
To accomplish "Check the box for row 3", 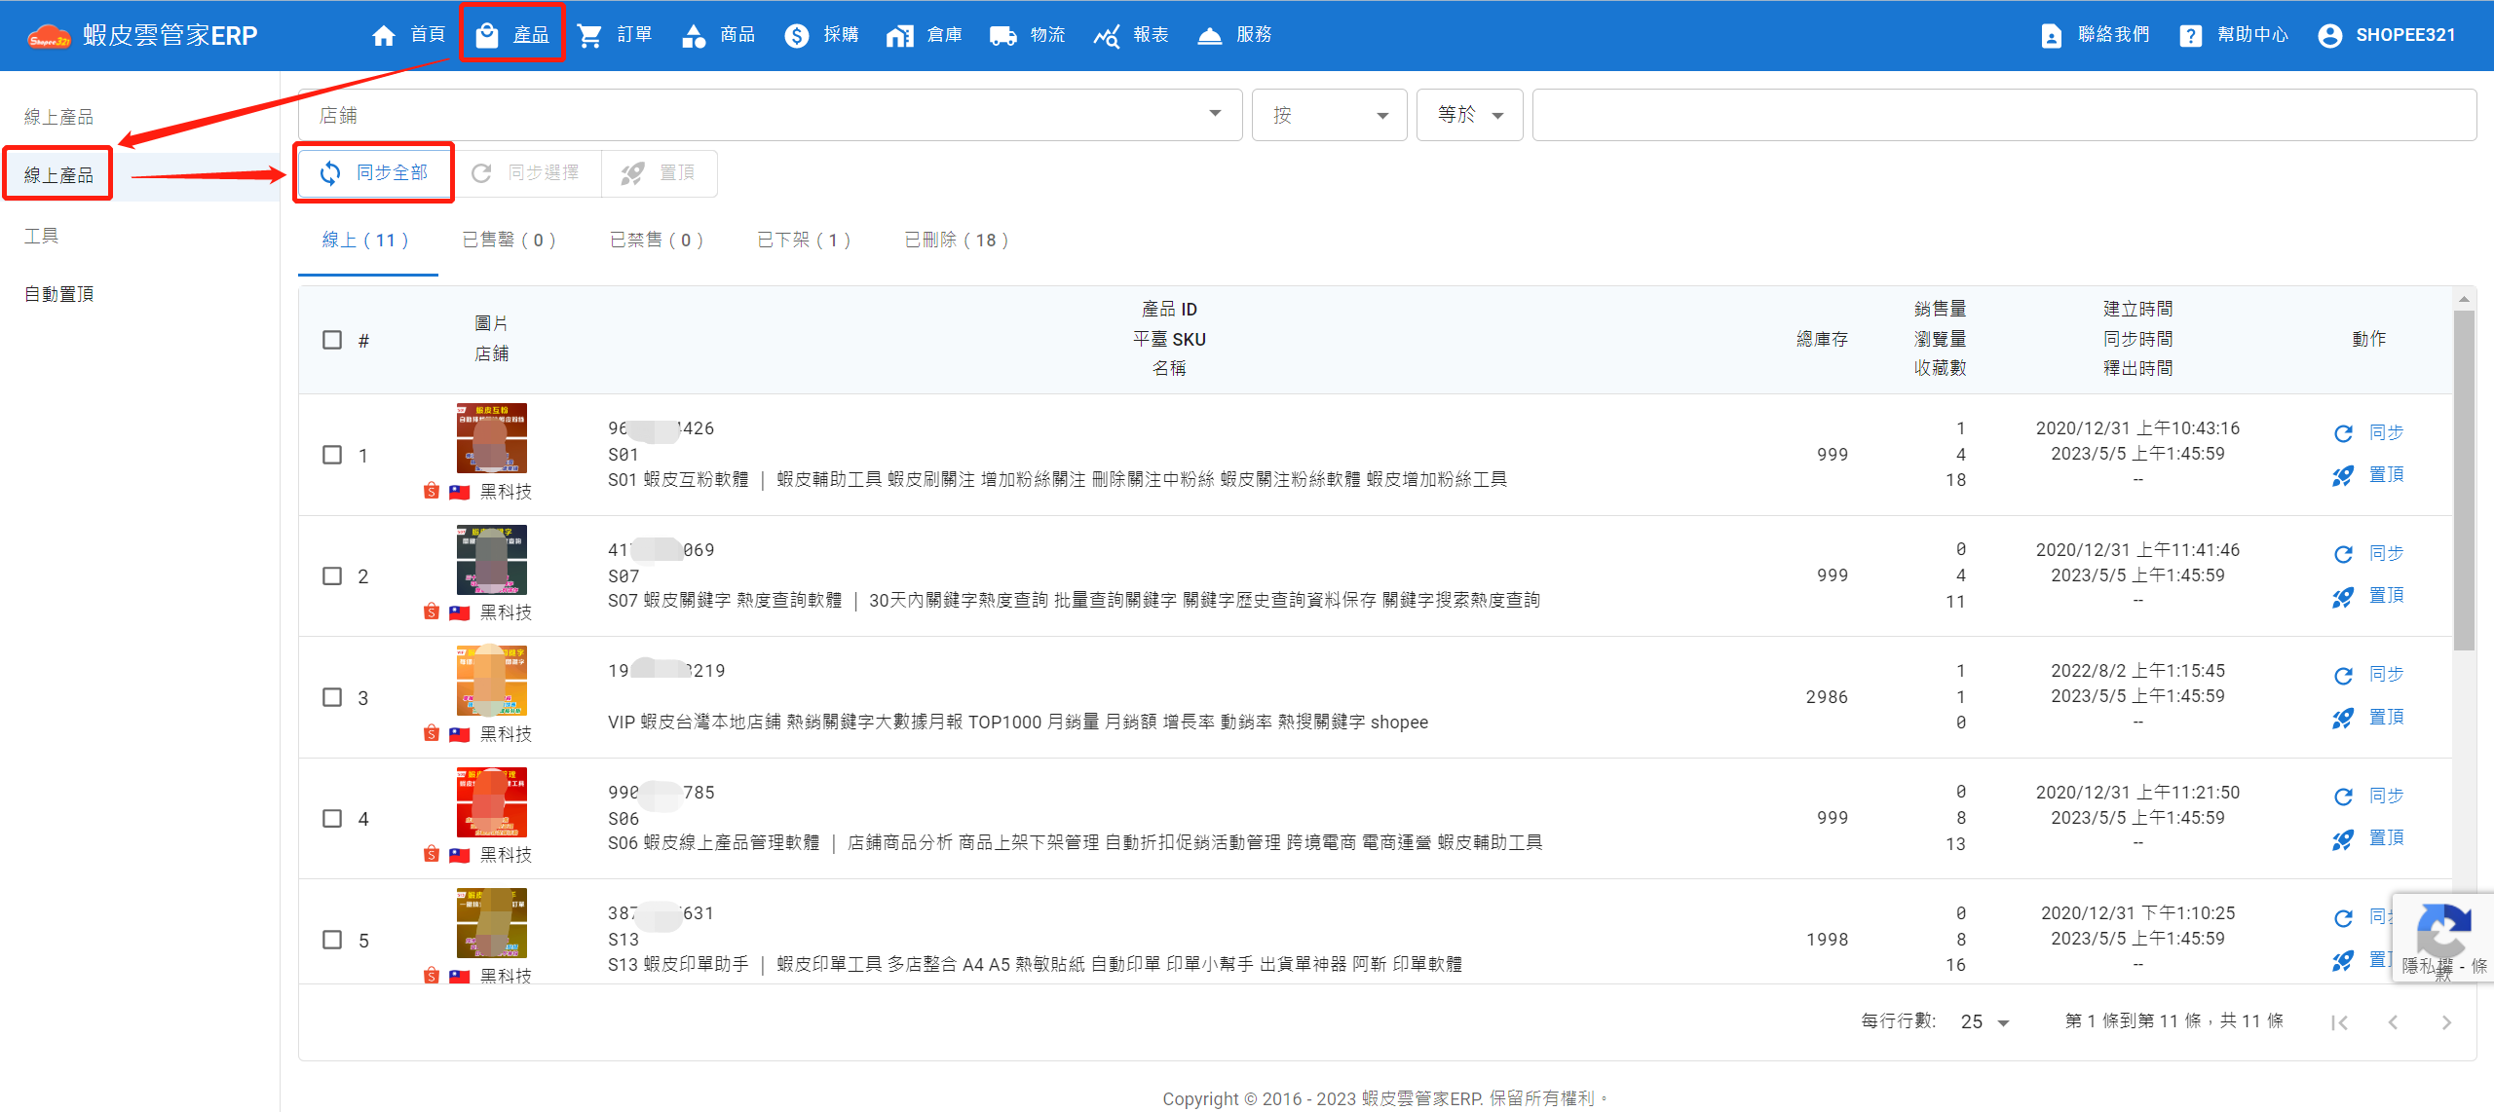I will (x=332, y=697).
